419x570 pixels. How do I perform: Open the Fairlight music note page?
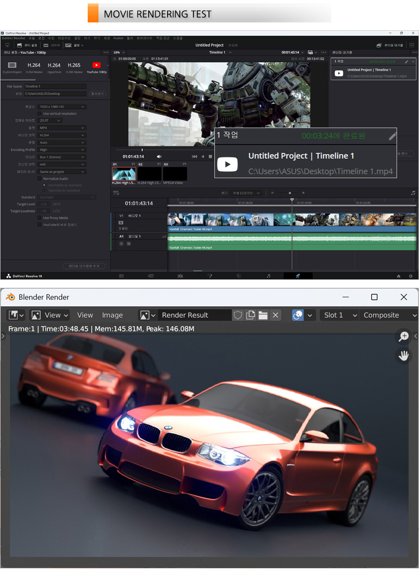[x=268, y=276]
